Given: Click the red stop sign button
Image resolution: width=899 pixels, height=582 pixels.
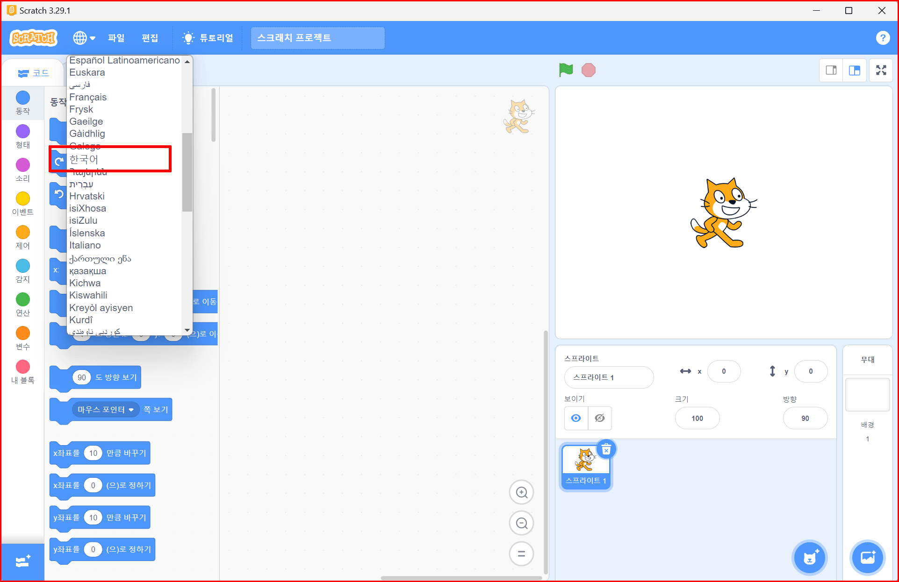Looking at the screenshot, I should point(588,70).
